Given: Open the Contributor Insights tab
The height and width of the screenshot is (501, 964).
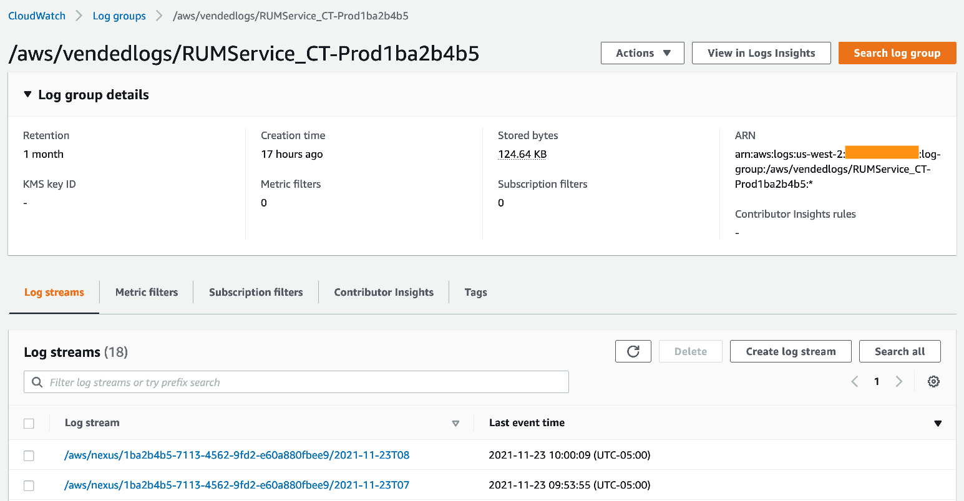Looking at the screenshot, I should (x=383, y=292).
